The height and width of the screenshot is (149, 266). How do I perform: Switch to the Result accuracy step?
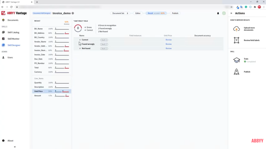pyautogui.click(x=156, y=13)
